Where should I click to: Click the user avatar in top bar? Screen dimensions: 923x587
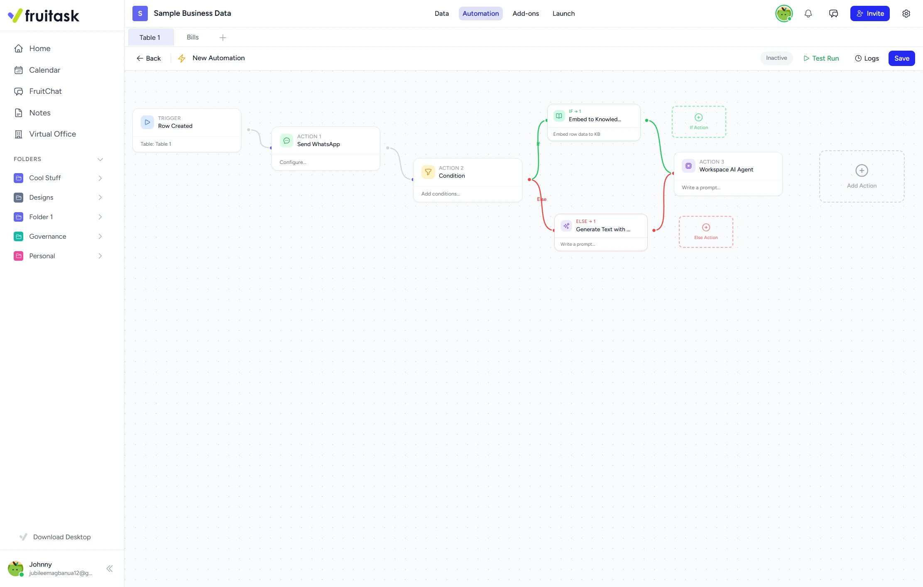coord(784,14)
